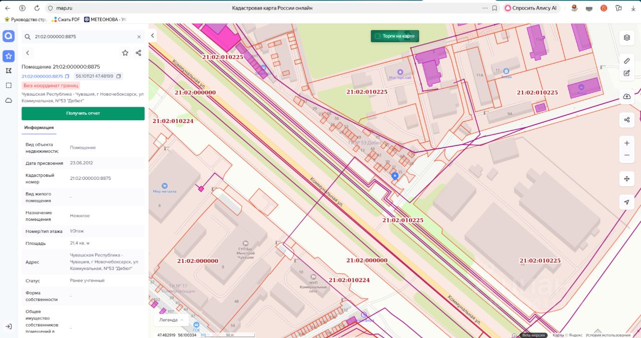Go back using the panel's back chevron
The height and width of the screenshot is (338, 641).
28,53
